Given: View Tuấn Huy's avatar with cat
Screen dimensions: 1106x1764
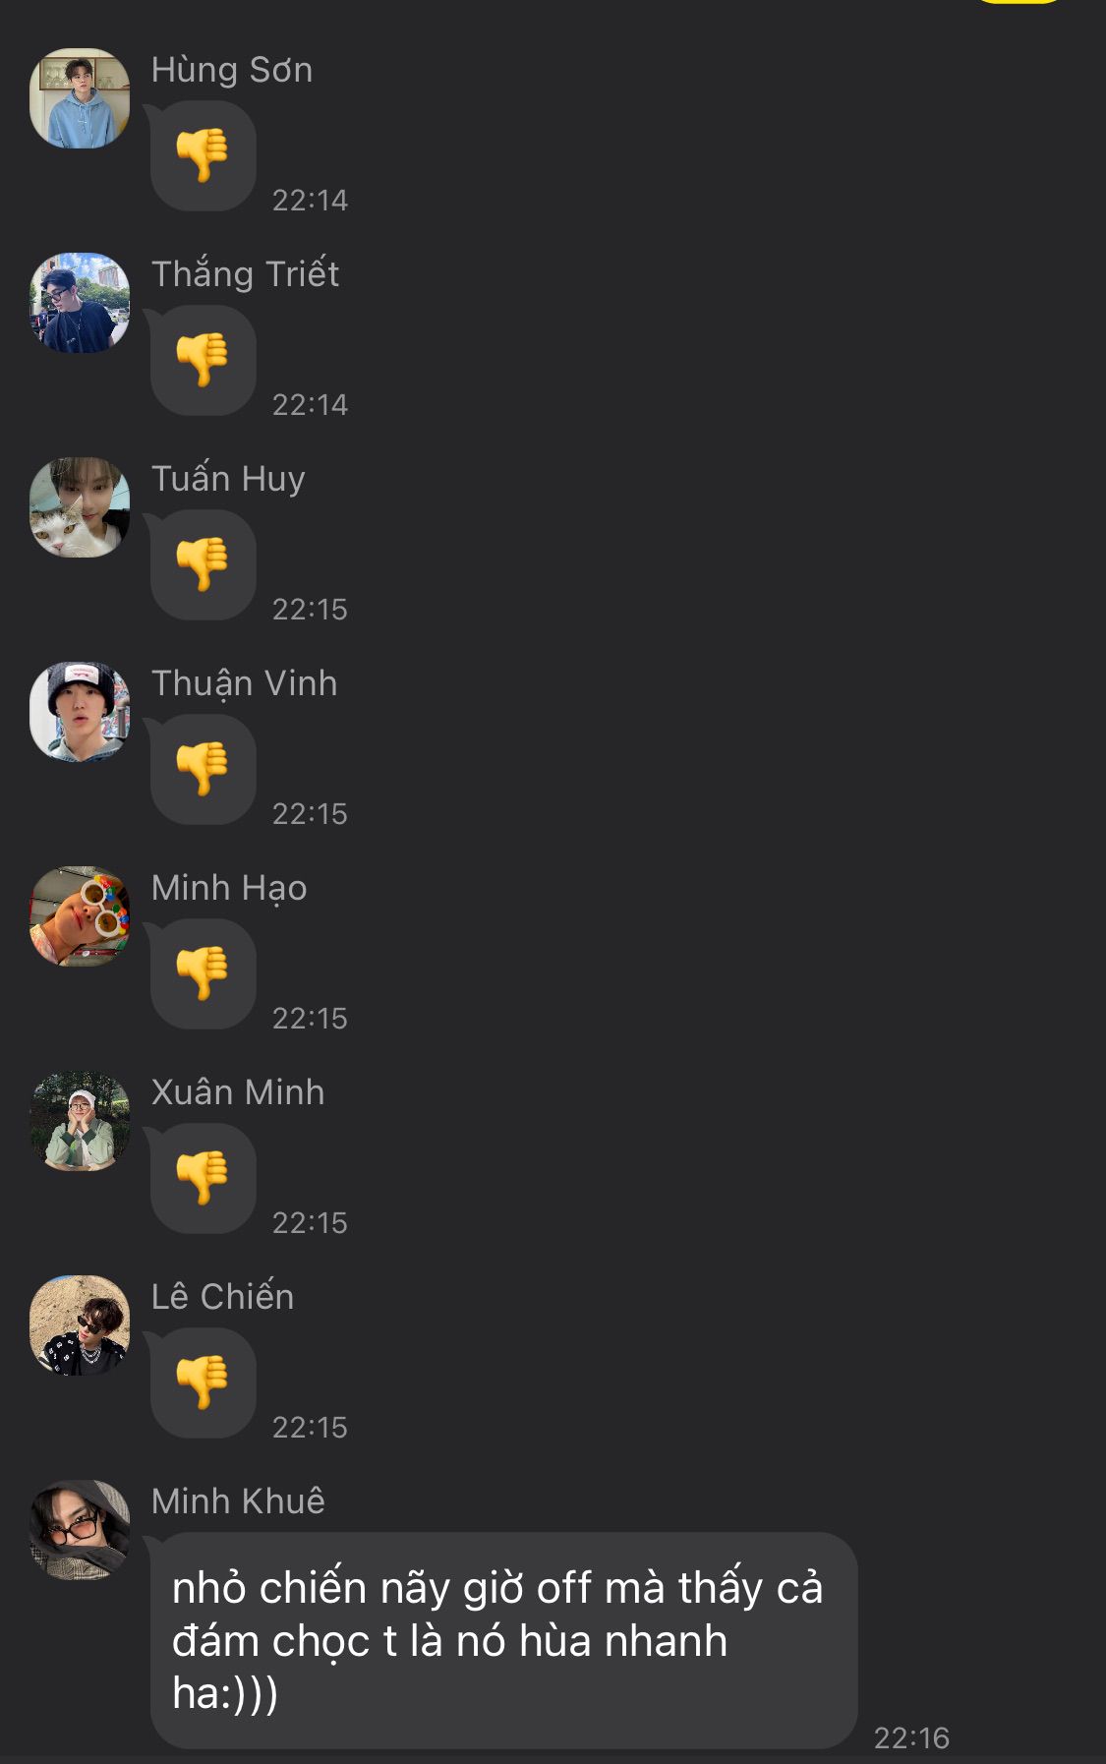Looking at the screenshot, I should coord(80,507).
